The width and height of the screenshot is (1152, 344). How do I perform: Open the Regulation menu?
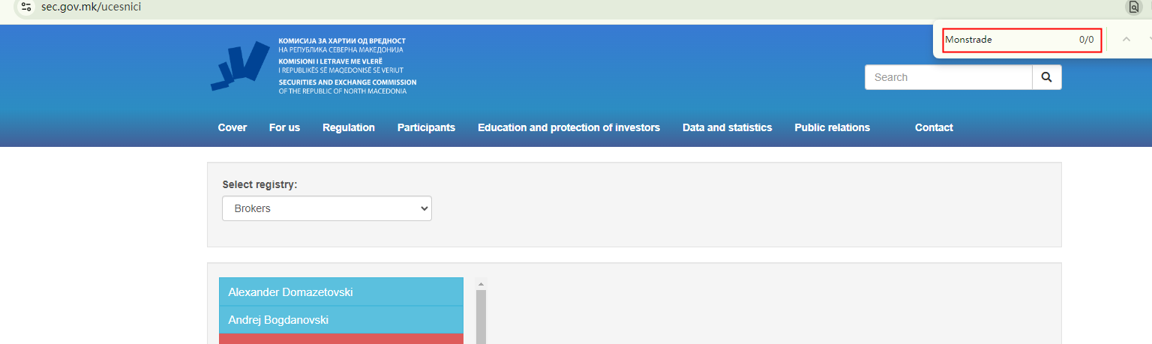pos(349,127)
